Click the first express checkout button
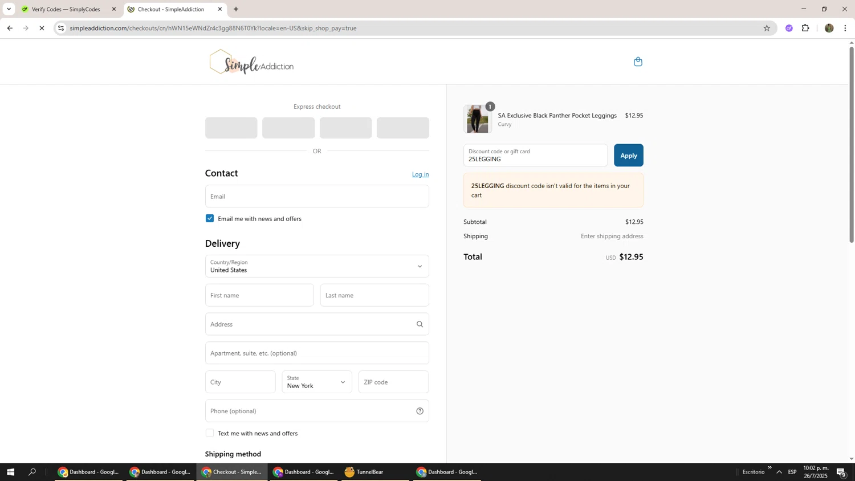 coord(231,128)
